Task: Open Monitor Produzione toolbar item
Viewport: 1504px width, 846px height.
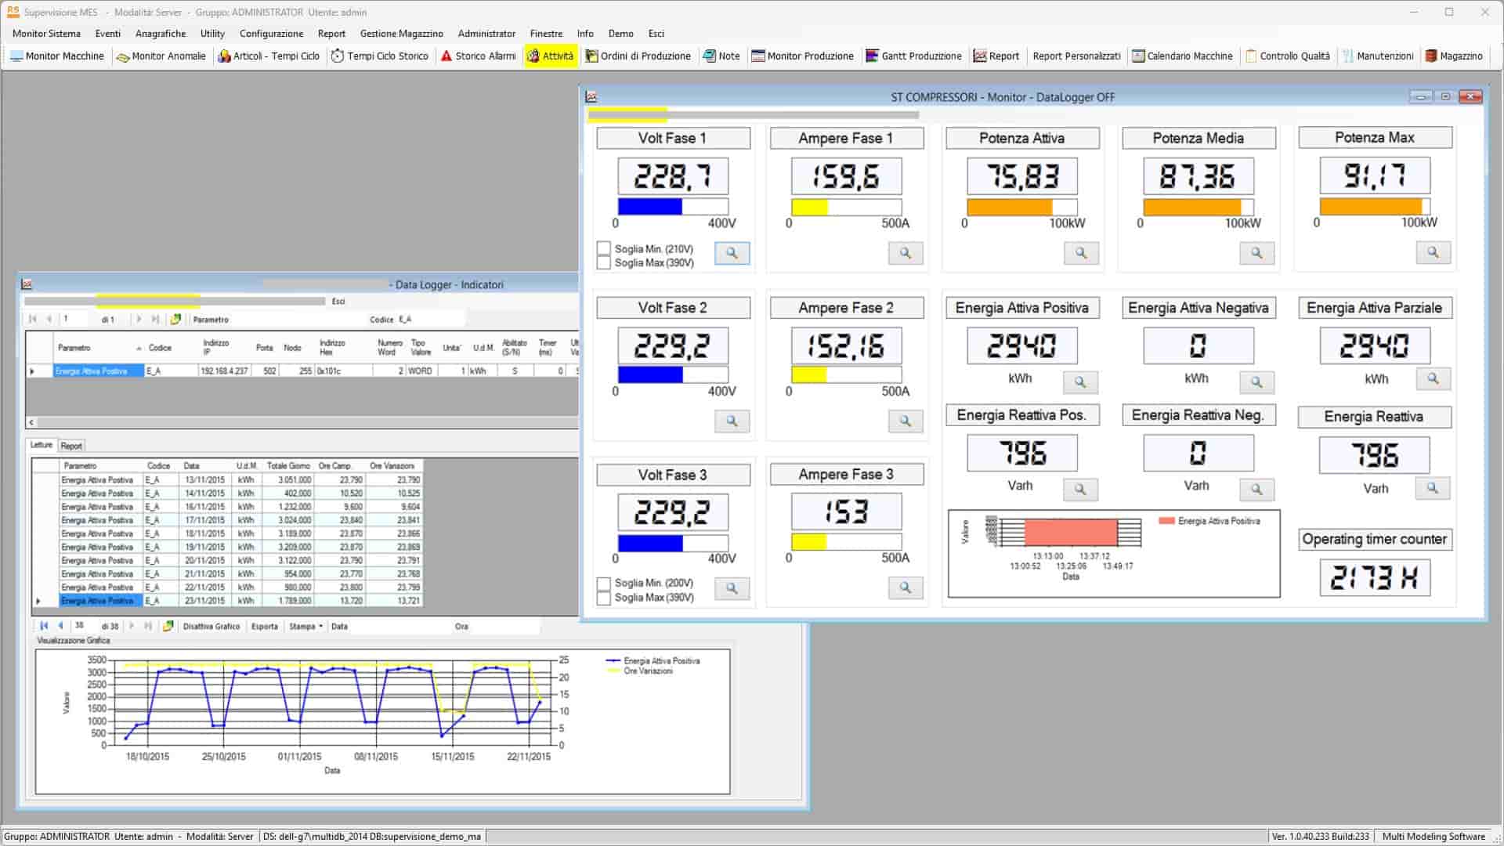Action: [x=802, y=56]
